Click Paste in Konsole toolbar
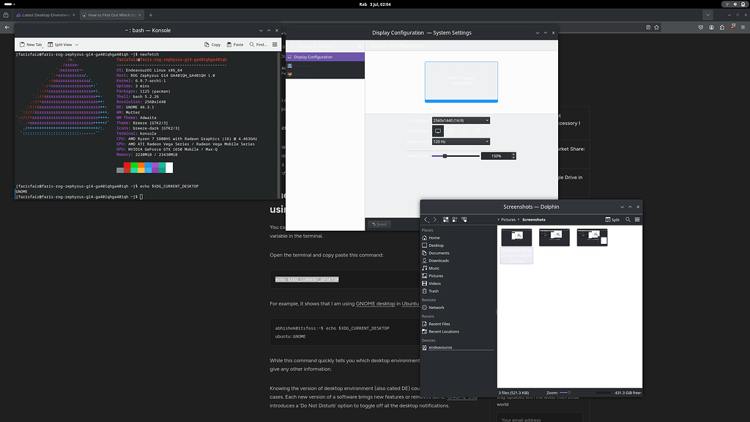 (235, 44)
